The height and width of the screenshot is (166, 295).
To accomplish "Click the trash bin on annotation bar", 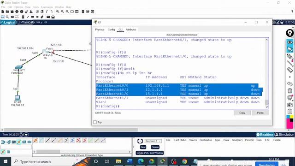I will pos(290,90).
